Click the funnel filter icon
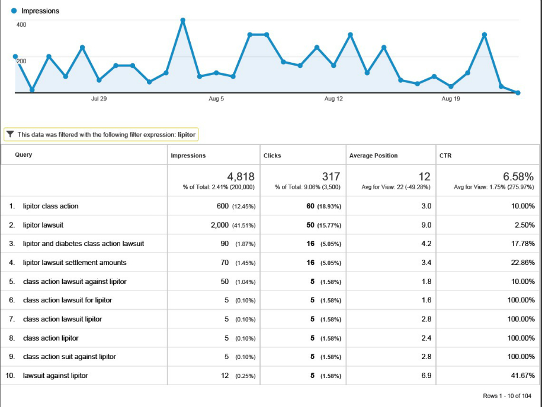 point(11,134)
